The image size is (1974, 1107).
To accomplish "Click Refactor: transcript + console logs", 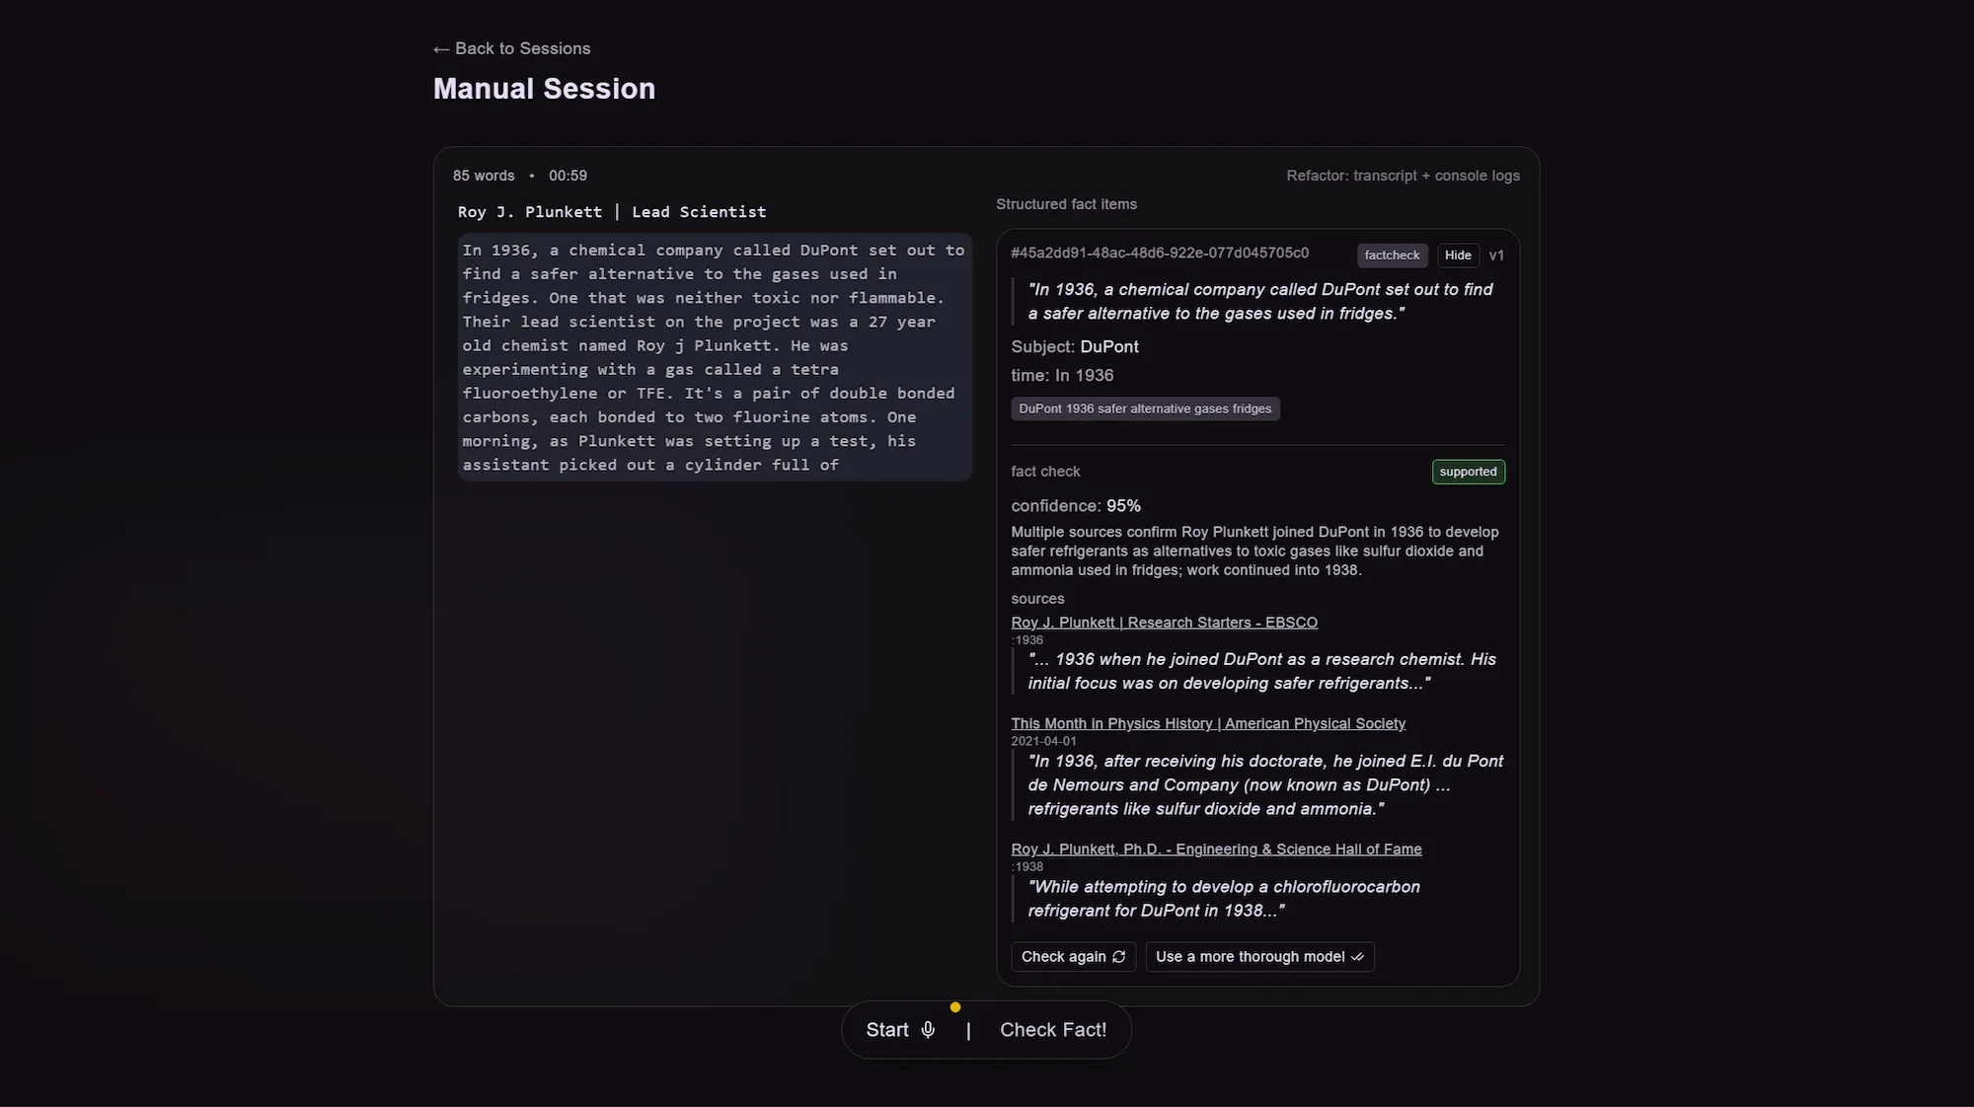I will click(1403, 175).
